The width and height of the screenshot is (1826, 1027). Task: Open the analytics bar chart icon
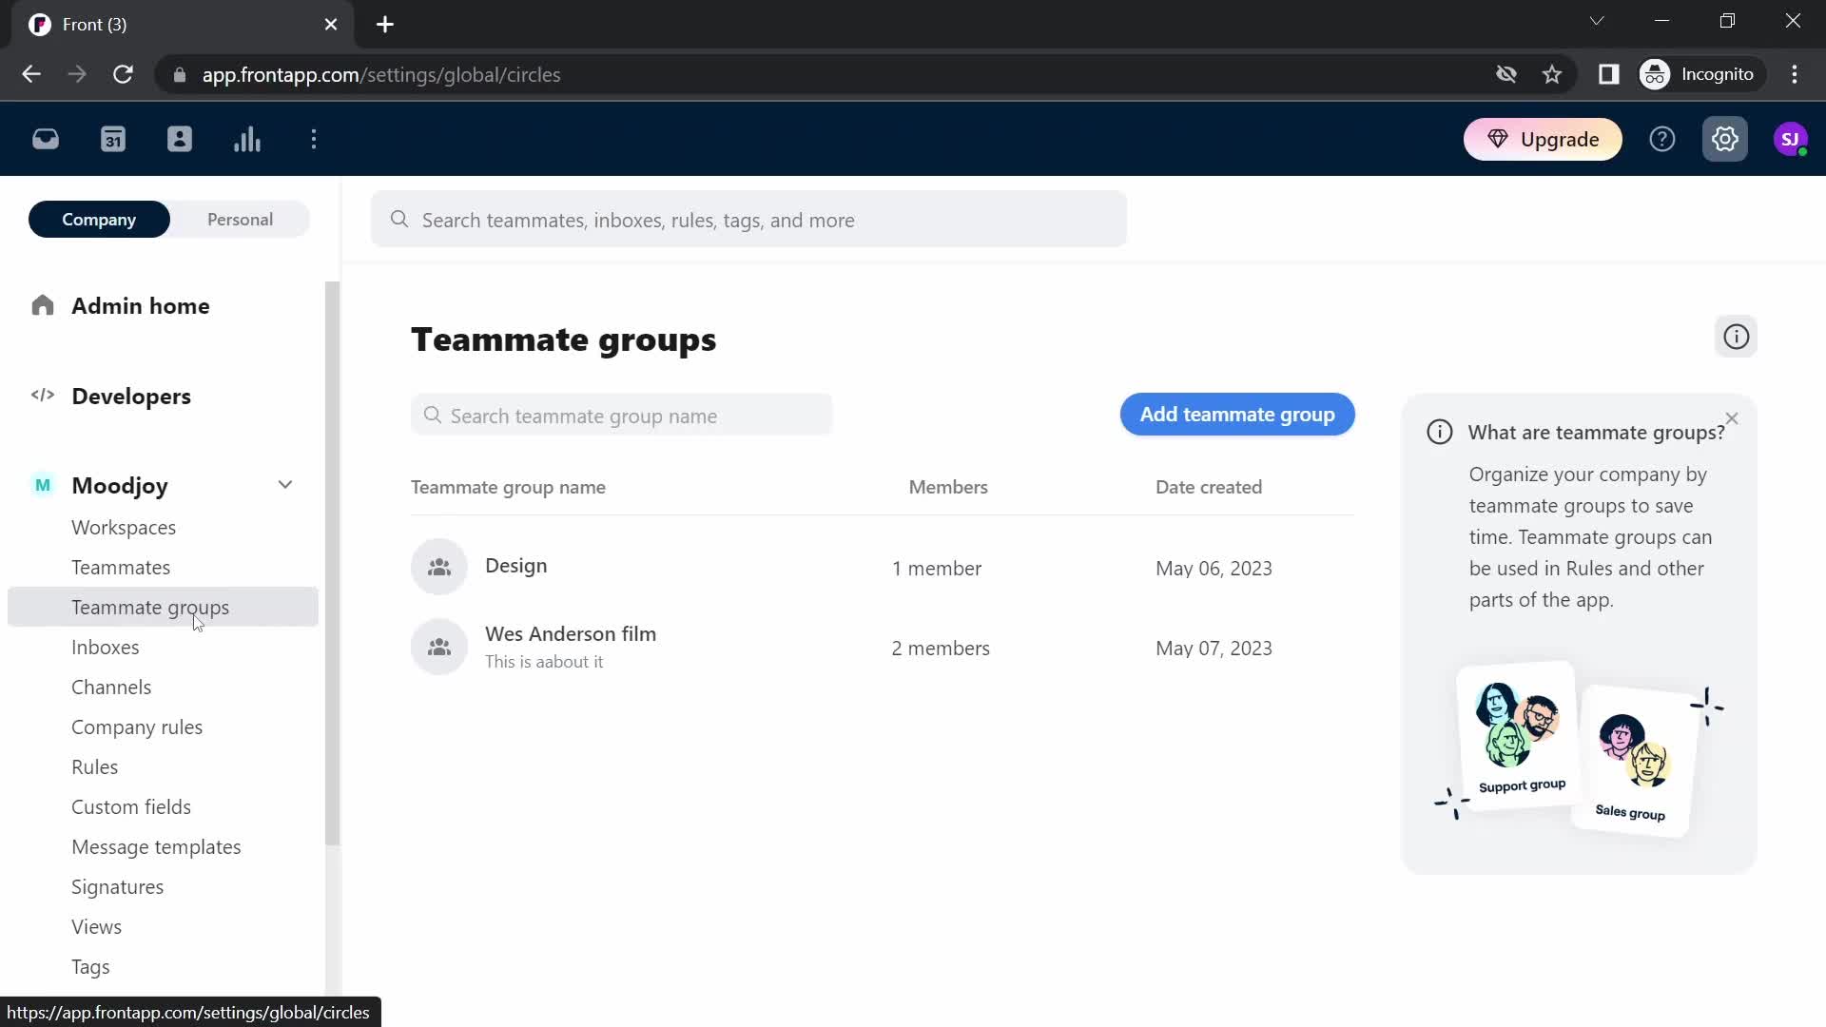click(x=247, y=140)
